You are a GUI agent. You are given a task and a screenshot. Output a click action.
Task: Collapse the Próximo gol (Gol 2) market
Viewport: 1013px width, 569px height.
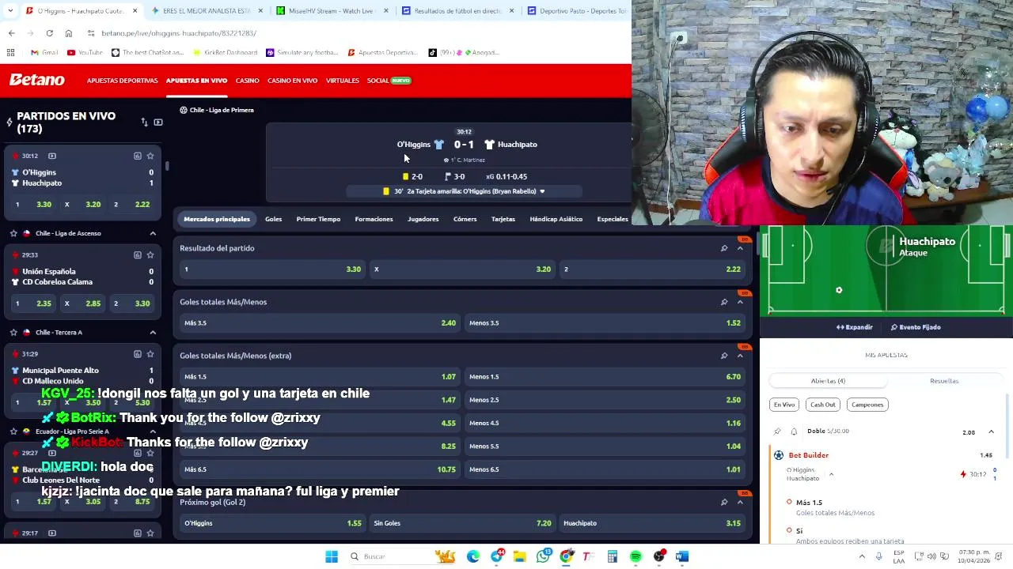[x=740, y=502]
